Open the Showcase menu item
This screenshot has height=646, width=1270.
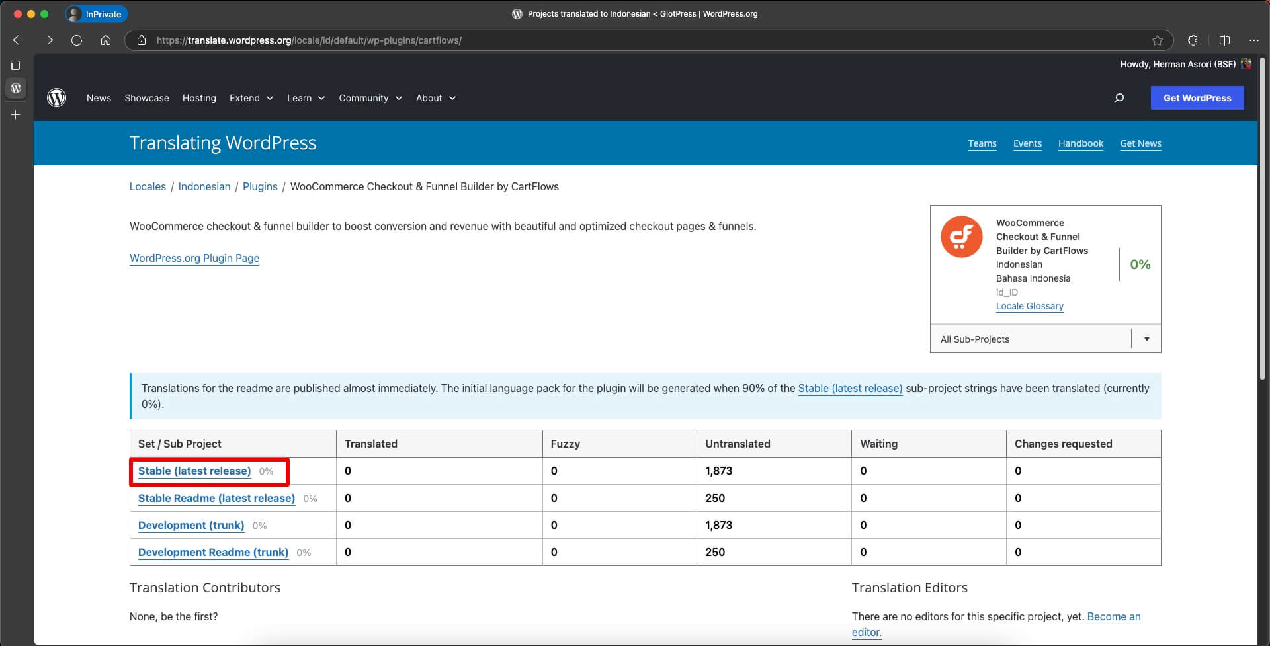pos(147,98)
